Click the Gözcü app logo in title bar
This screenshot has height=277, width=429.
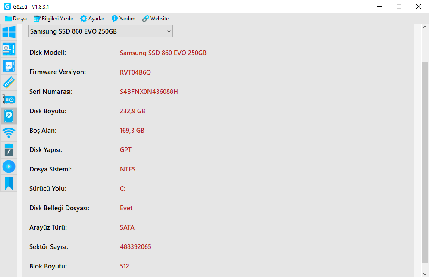(7, 6)
